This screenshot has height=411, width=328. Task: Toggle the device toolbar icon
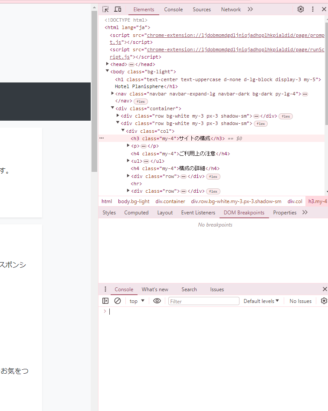[118, 10]
